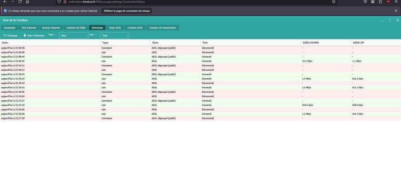Open the extensions puzzle icon

380,2
